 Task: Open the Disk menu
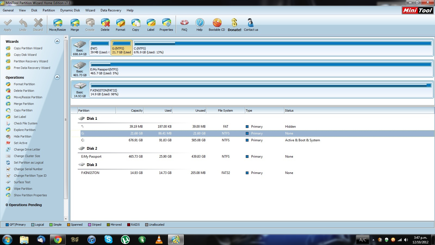point(34,10)
